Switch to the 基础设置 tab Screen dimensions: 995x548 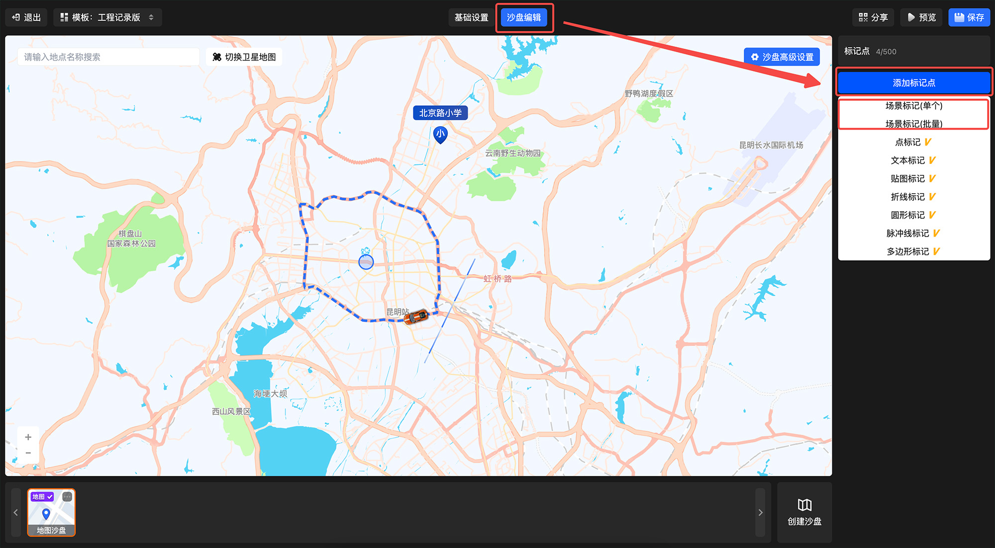[x=471, y=17]
